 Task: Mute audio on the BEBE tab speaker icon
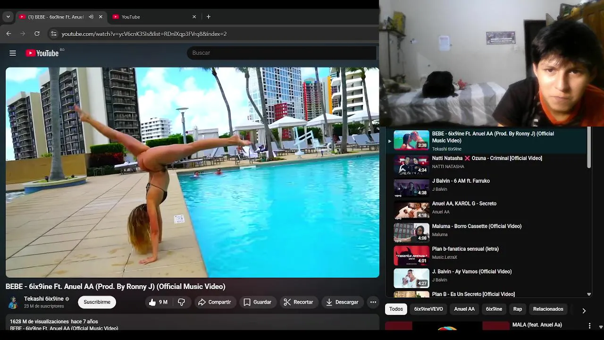(x=91, y=17)
